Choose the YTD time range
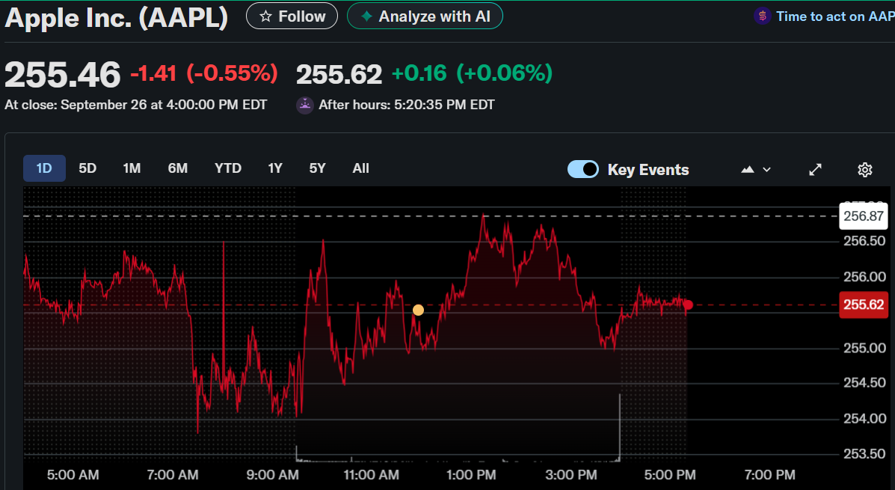Viewport: 895px width, 490px height. (x=228, y=168)
